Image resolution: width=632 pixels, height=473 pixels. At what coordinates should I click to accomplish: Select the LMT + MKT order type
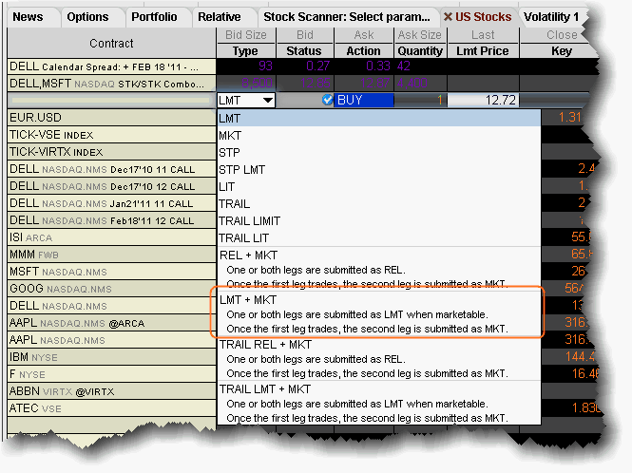coord(379,313)
